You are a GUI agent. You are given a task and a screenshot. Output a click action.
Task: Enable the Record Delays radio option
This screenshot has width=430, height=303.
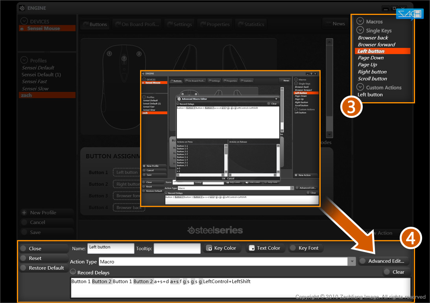(73, 272)
